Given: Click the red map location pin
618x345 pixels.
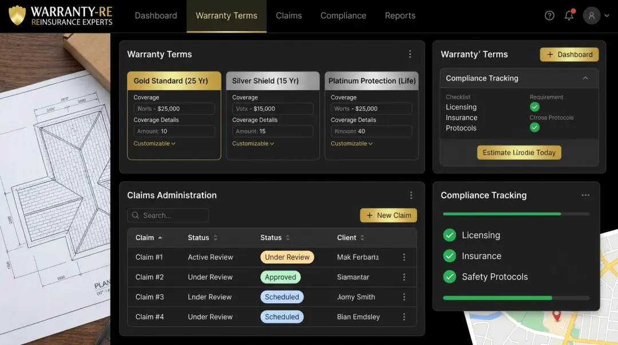Looking at the screenshot, I should point(557,315).
